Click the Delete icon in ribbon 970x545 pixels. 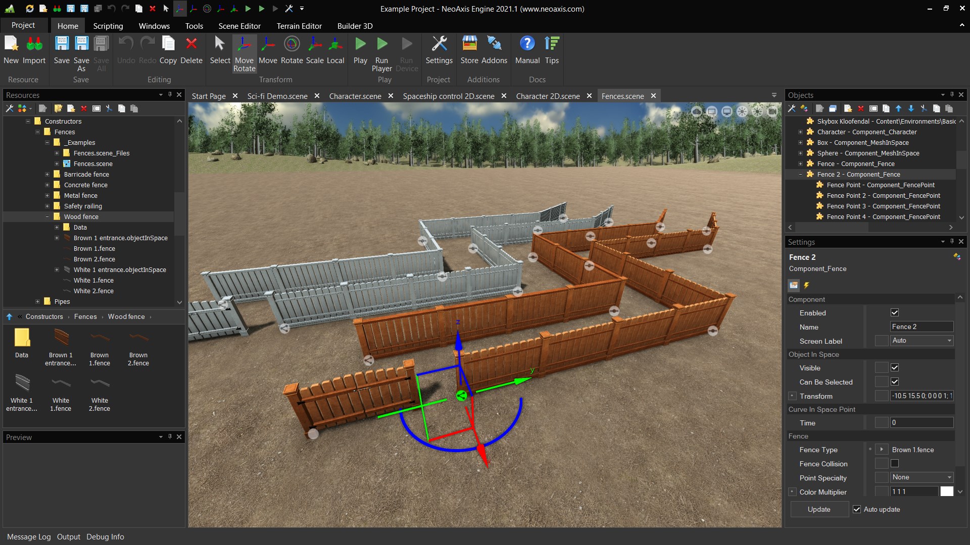tap(191, 44)
